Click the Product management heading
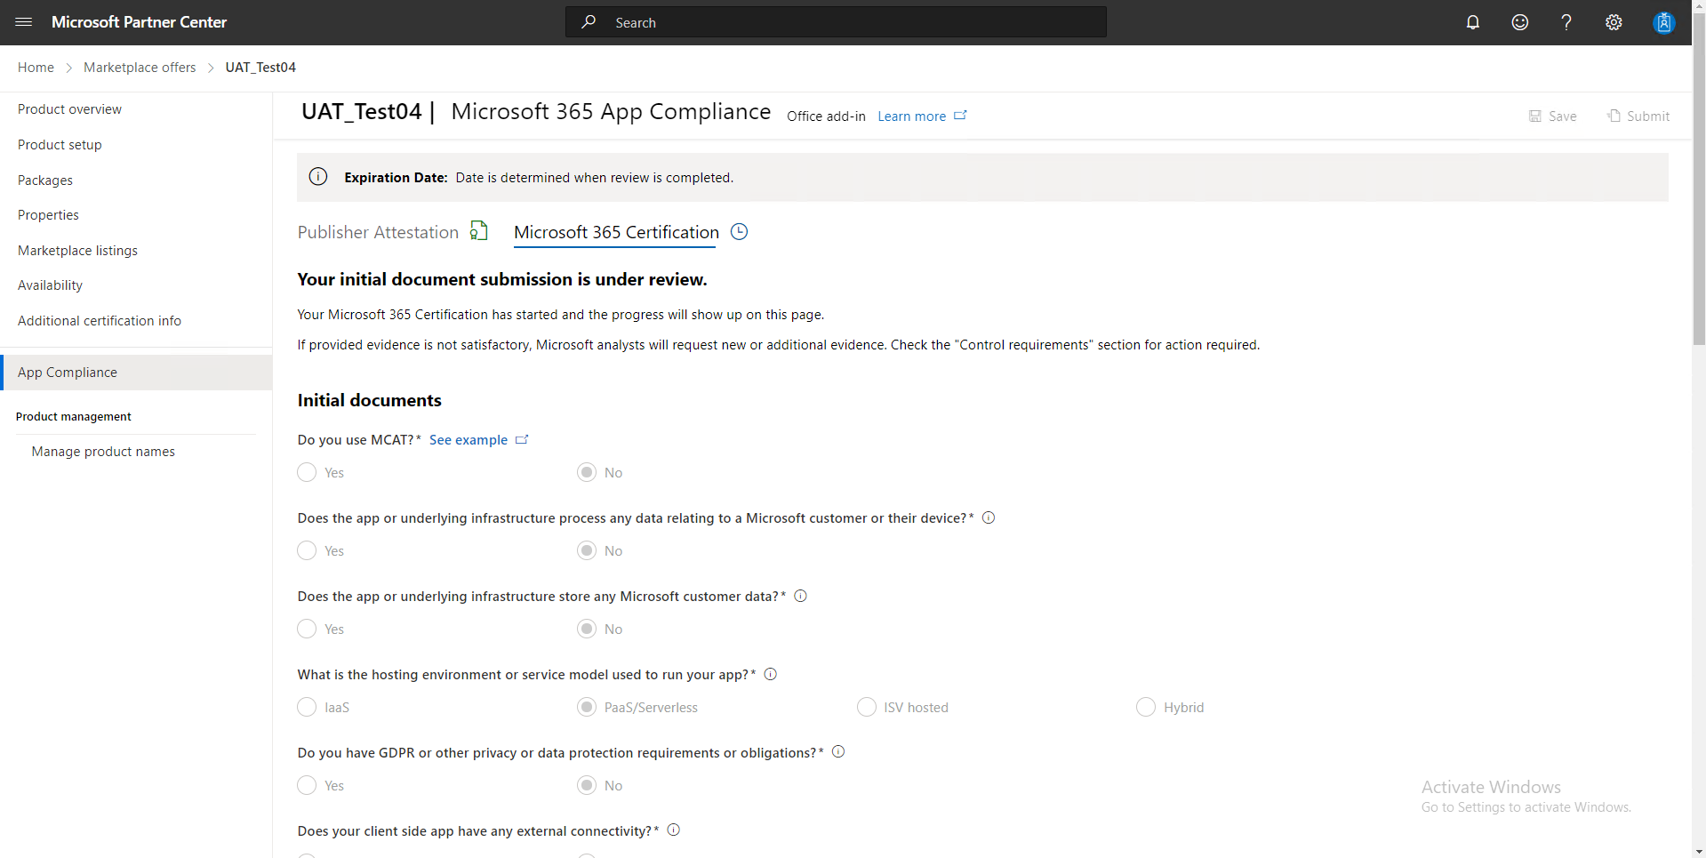Image resolution: width=1706 pixels, height=858 pixels. (x=74, y=417)
